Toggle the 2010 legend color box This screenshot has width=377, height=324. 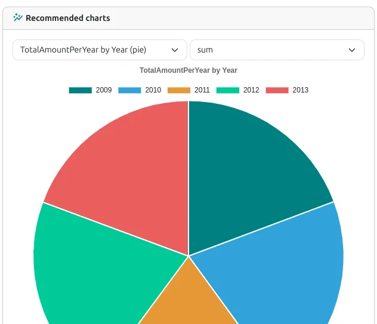[129, 90]
